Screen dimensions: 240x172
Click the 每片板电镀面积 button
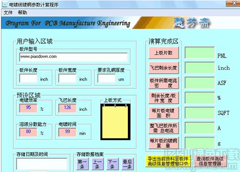tap(164, 113)
